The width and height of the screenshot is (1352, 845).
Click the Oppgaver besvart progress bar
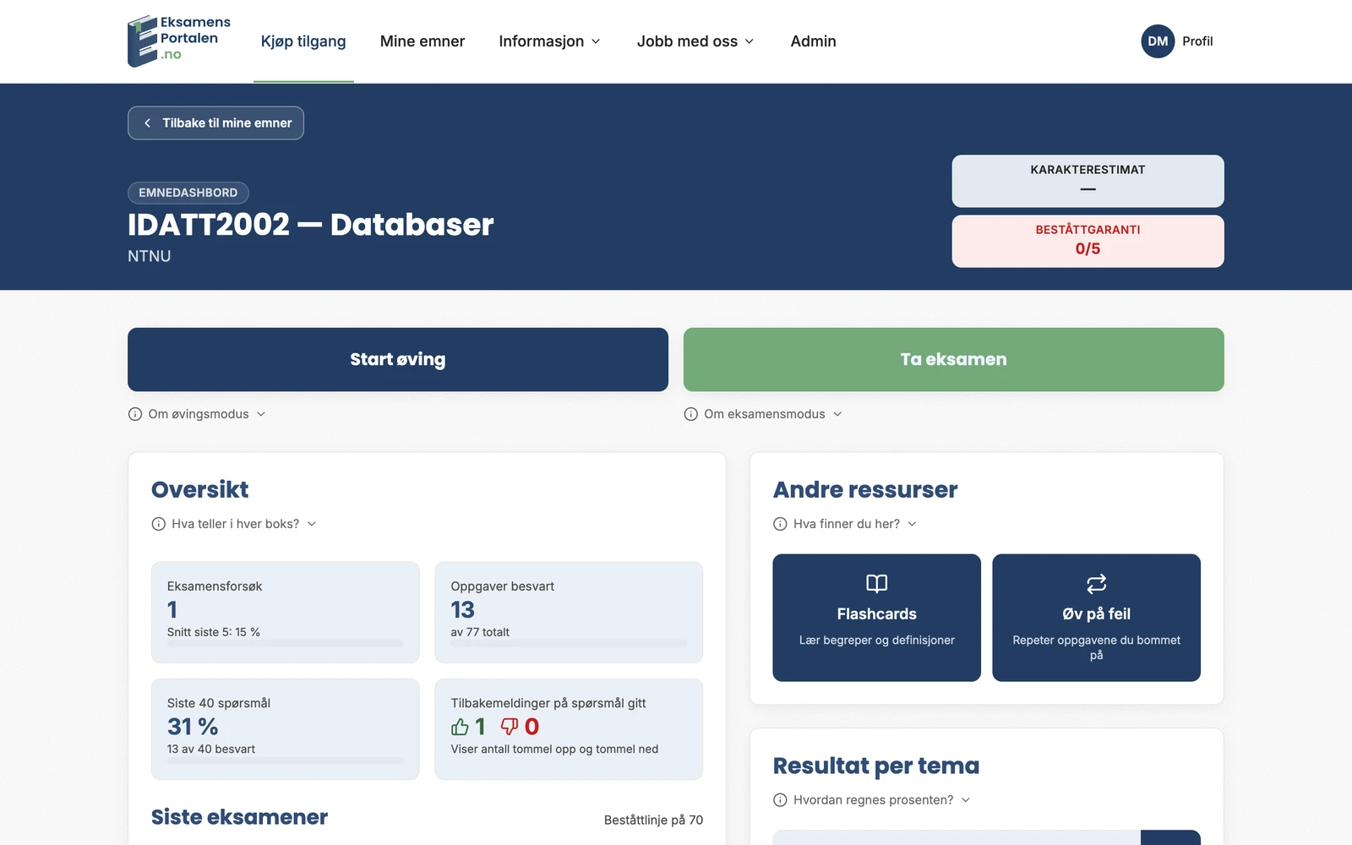(569, 644)
